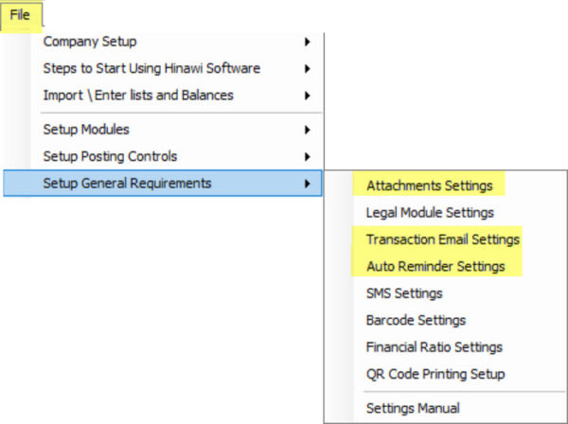Viewport: 568px width, 424px height.
Task: Expand arrow beside Setup Posting Controls
Action: [307, 156]
